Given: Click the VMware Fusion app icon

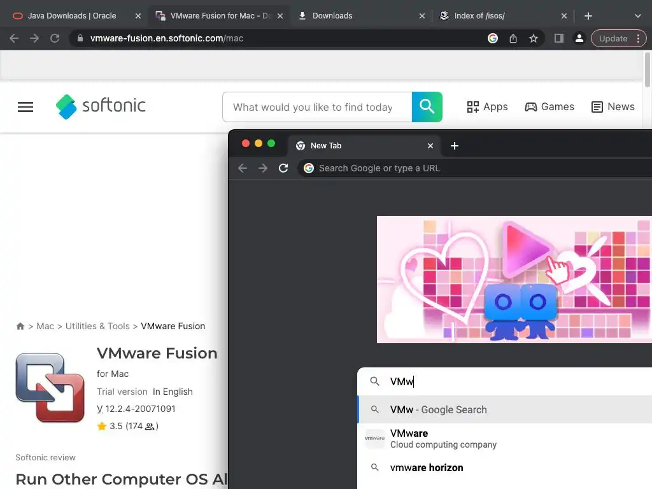Looking at the screenshot, I should tap(50, 388).
